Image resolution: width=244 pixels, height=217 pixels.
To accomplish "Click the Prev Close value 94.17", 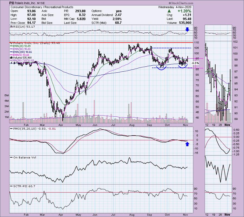I will coord(31,23).
